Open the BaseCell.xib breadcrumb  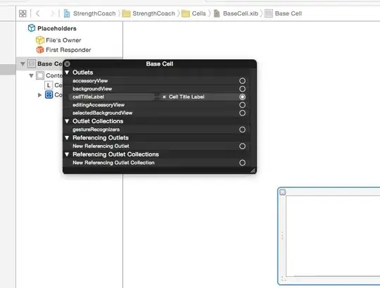point(236,13)
